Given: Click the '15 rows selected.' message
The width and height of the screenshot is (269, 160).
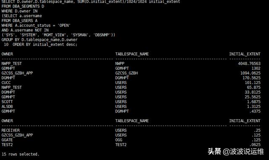Looking at the screenshot, I should coord(21,155).
